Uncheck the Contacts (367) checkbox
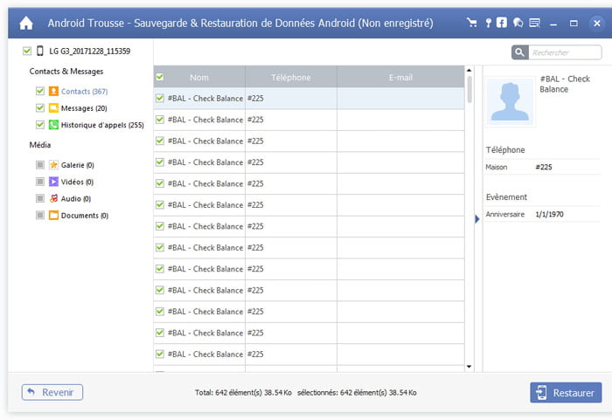Screen dimensions: 612x420 coord(40,91)
